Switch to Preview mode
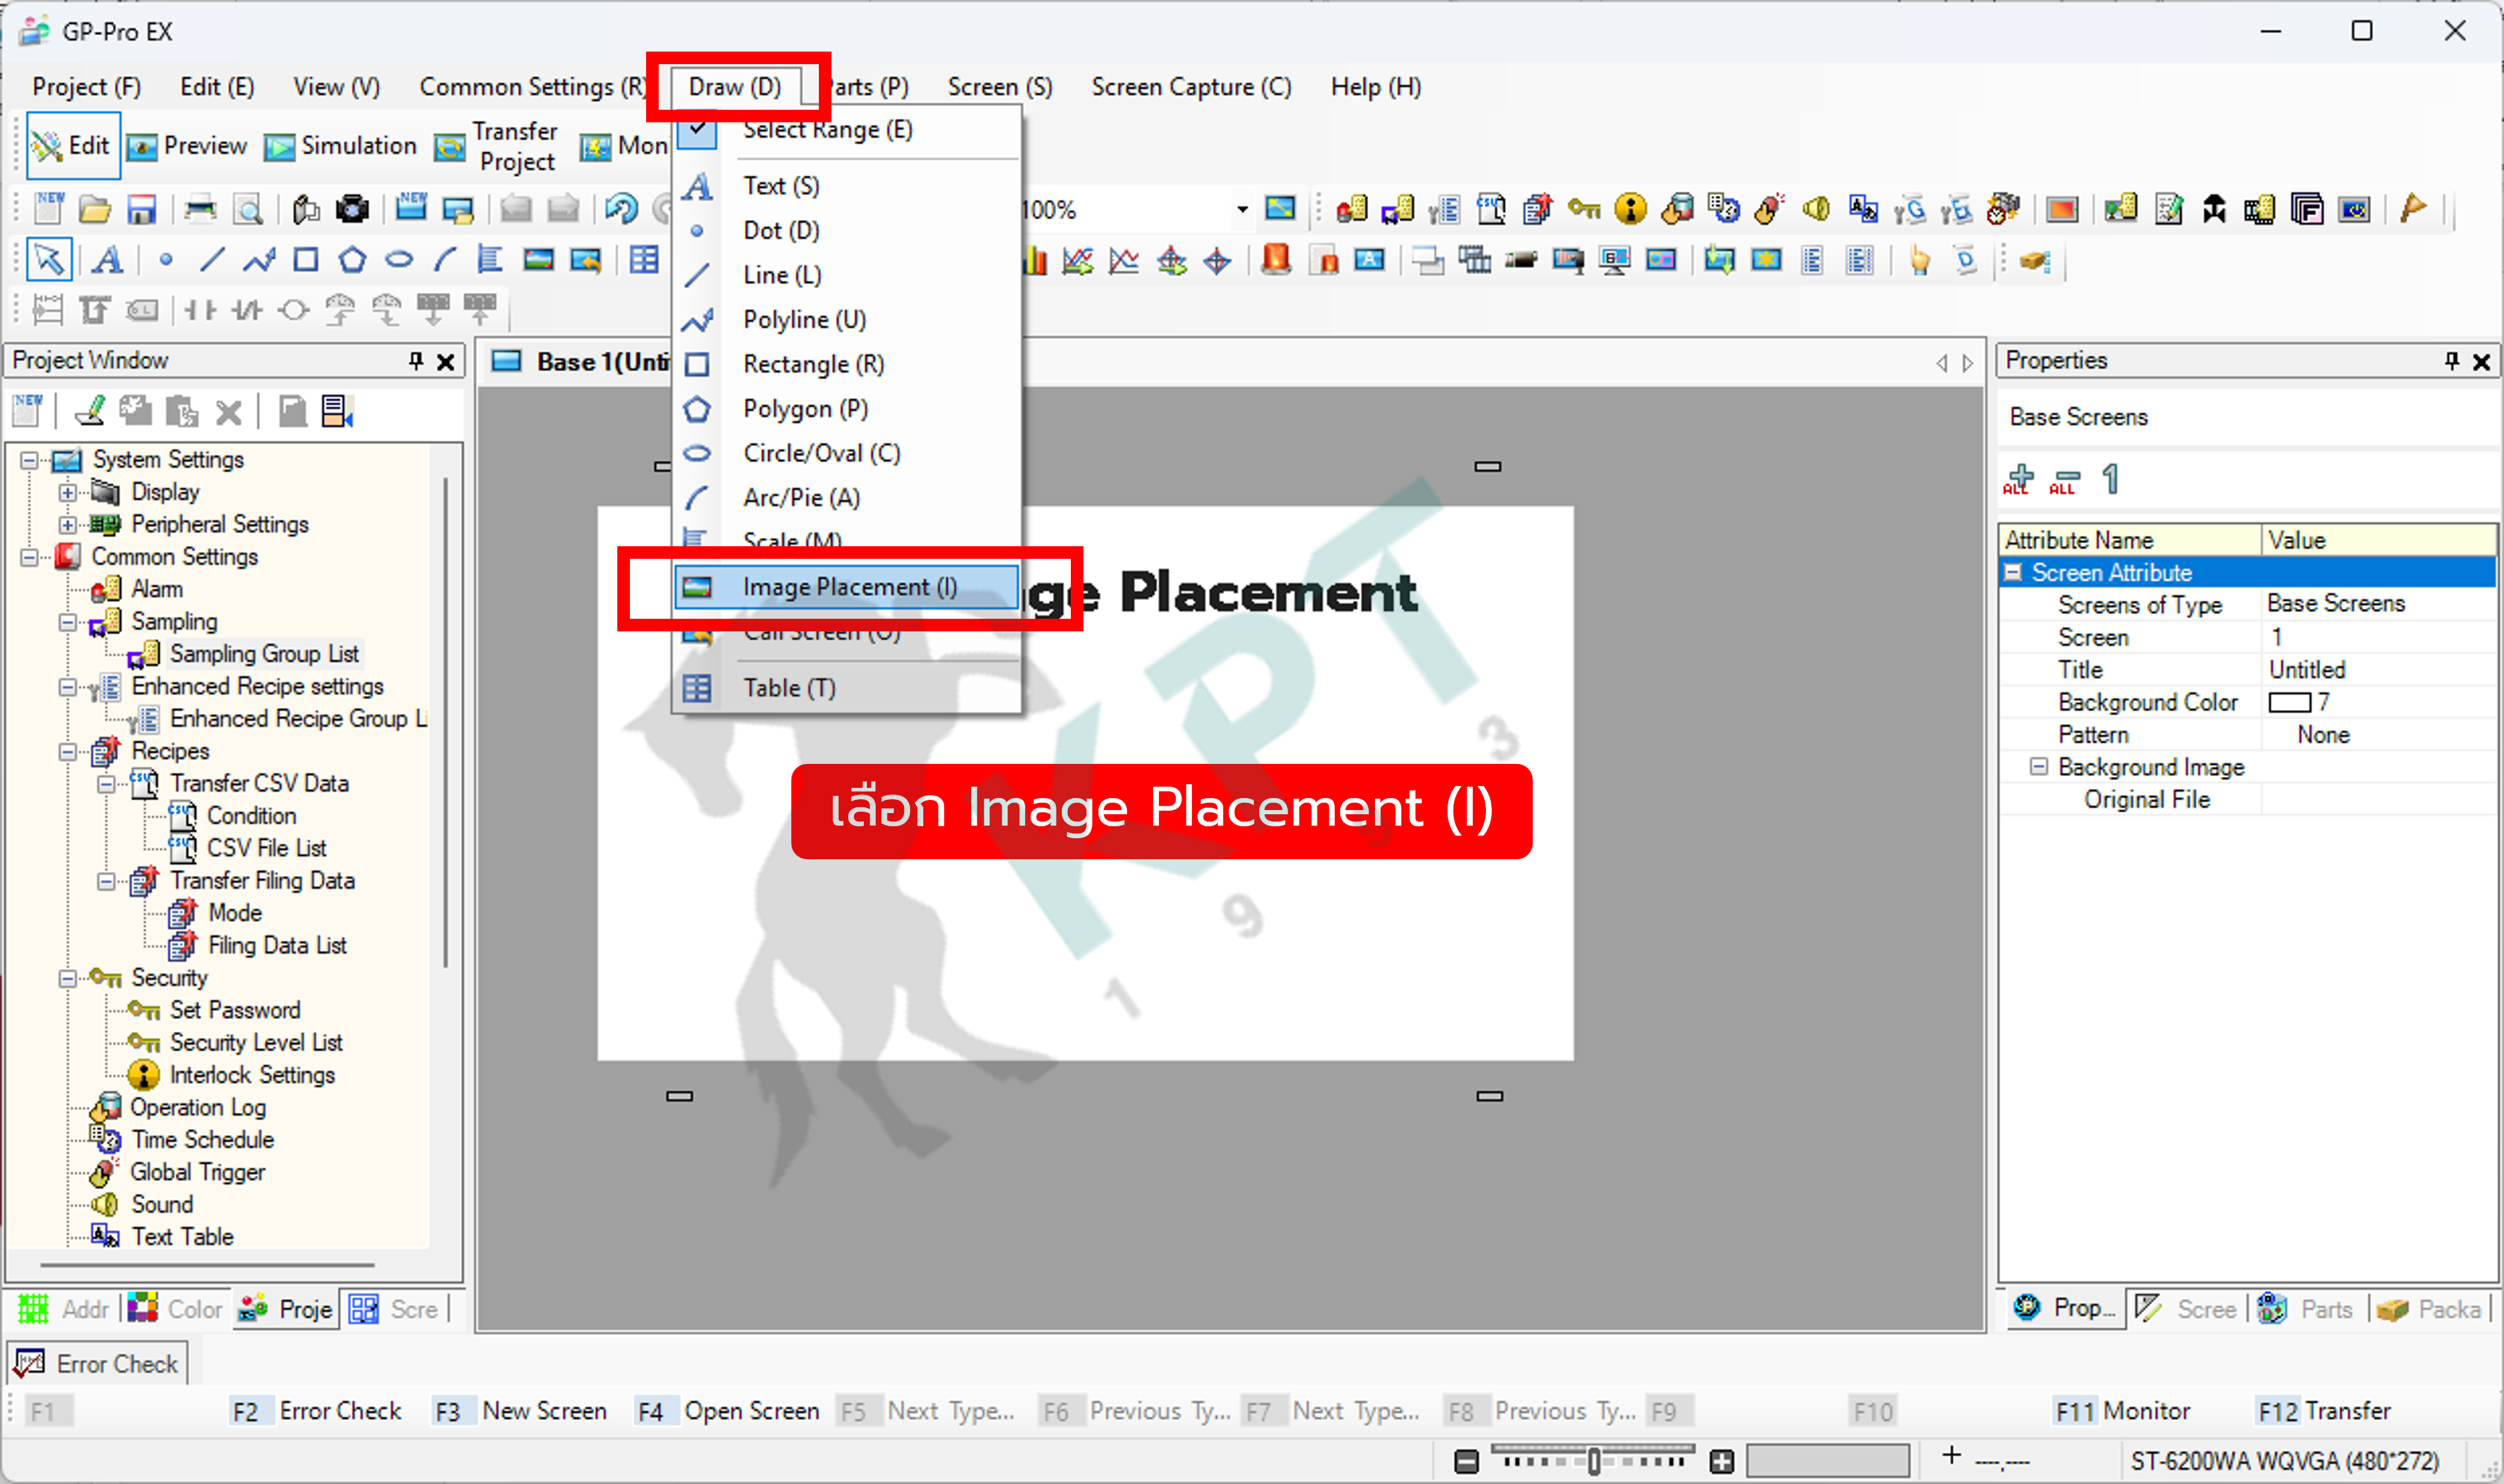2504x1484 pixels. (x=187, y=146)
